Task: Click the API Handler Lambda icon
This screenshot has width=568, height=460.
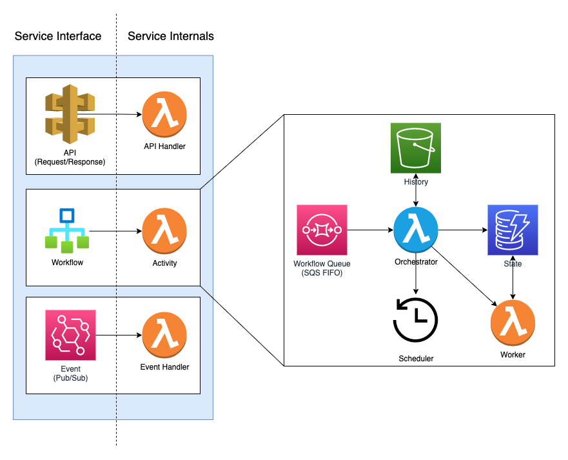Action: tap(164, 115)
